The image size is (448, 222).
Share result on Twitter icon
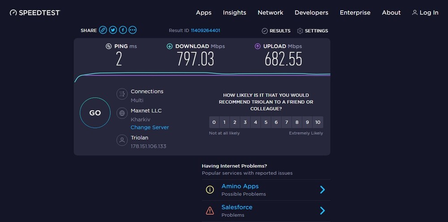pos(113,30)
